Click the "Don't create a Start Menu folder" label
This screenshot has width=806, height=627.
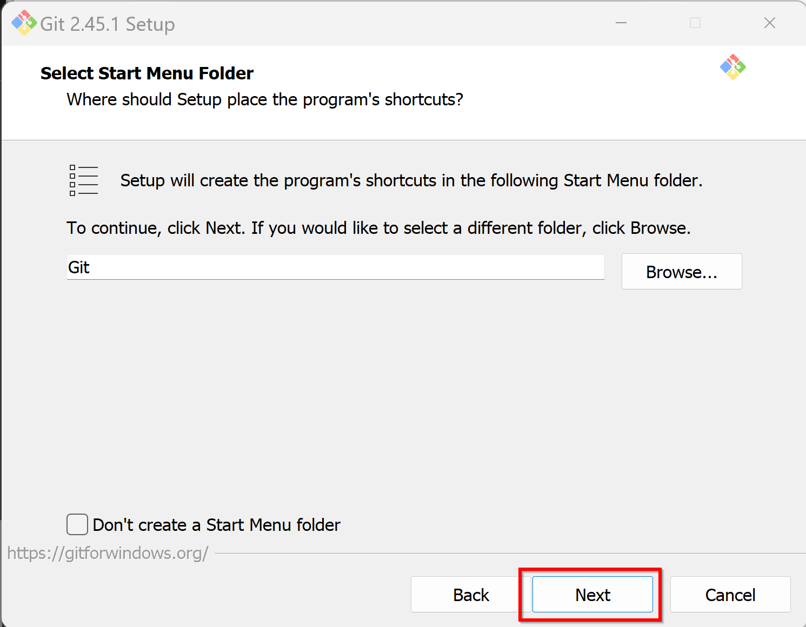coord(216,525)
